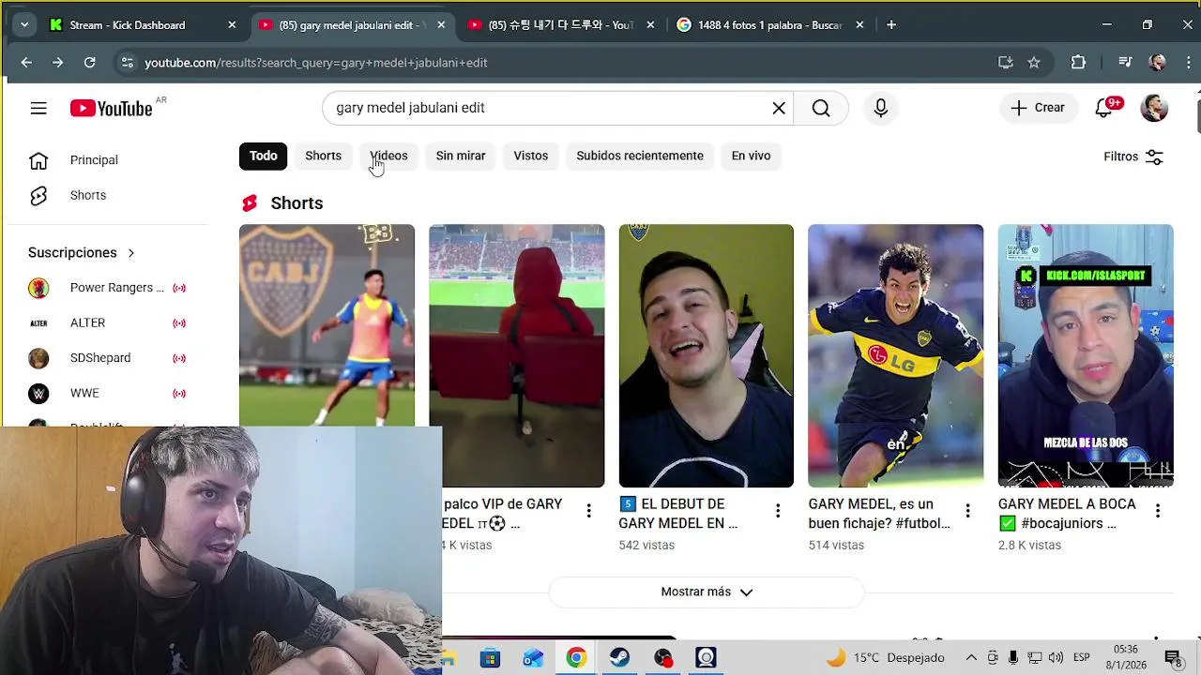This screenshot has width=1201, height=675.
Task: Switch to the Stream - Kick Dashboard tab
Action: coord(128,25)
